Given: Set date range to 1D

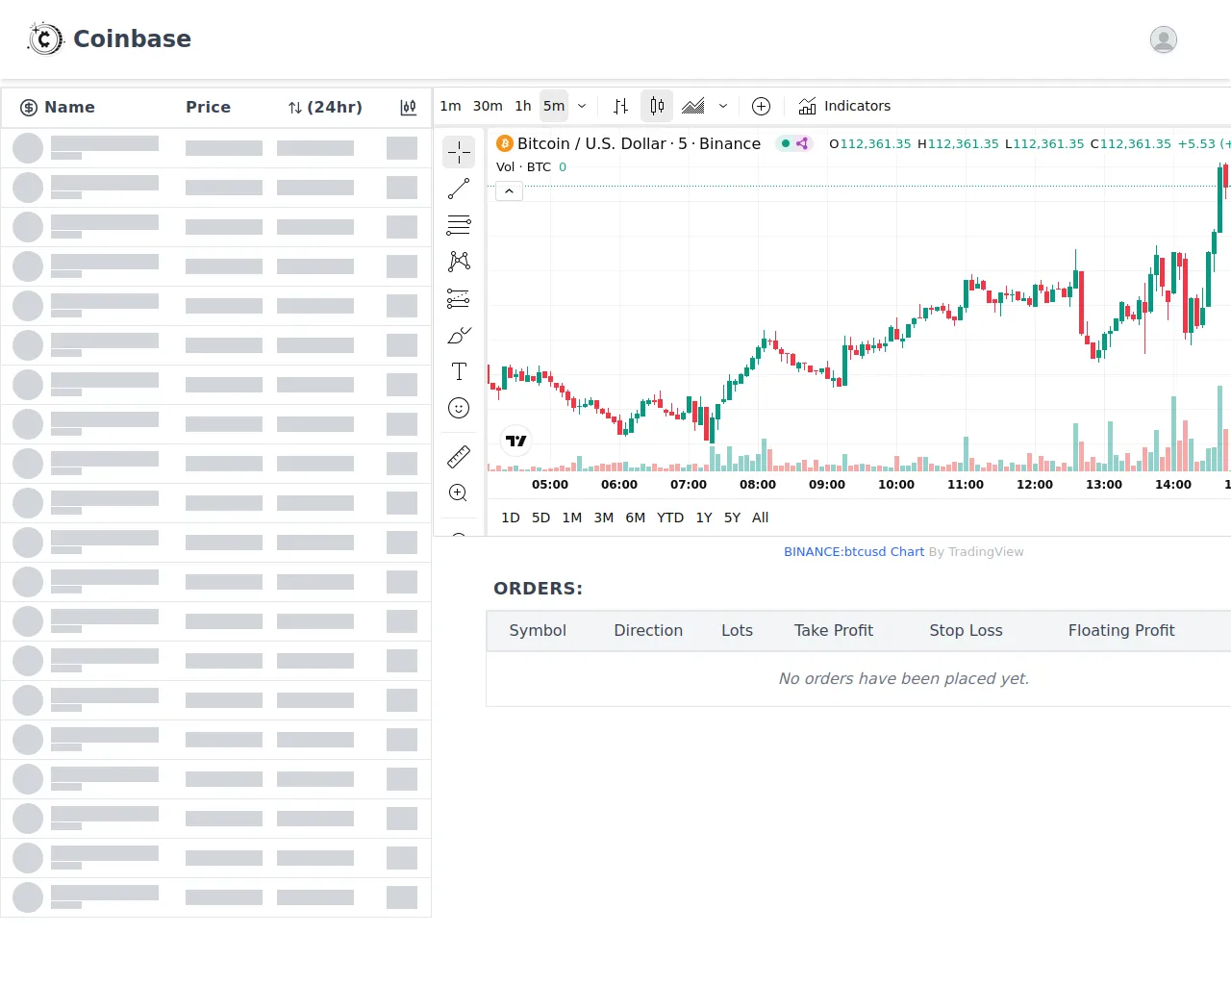Looking at the screenshot, I should point(511,518).
